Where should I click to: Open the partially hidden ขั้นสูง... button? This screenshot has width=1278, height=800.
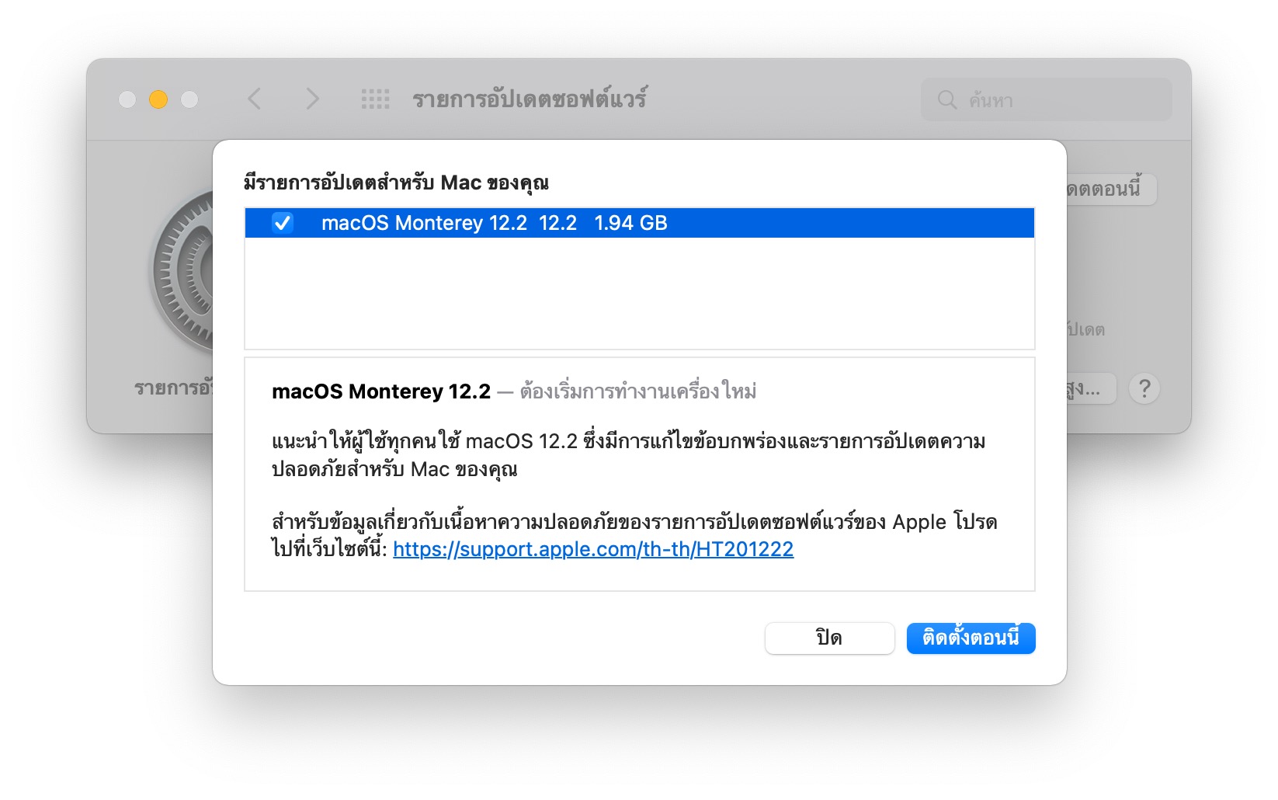(1091, 388)
